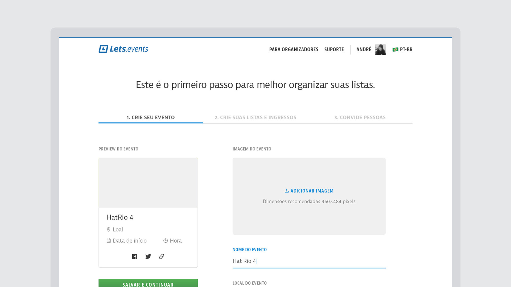This screenshot has width=511, height=287.
Task: Focus the Nome do Evento text field
Action: click(x=309, y=261)
